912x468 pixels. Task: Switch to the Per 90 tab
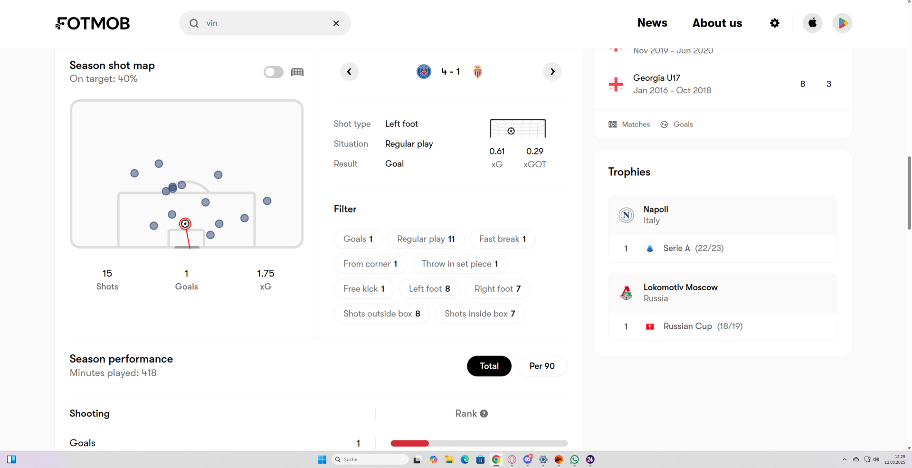pyautogui.click(x=541, y=366)
